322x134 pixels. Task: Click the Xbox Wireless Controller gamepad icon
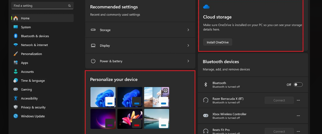[x=206, y=116]
